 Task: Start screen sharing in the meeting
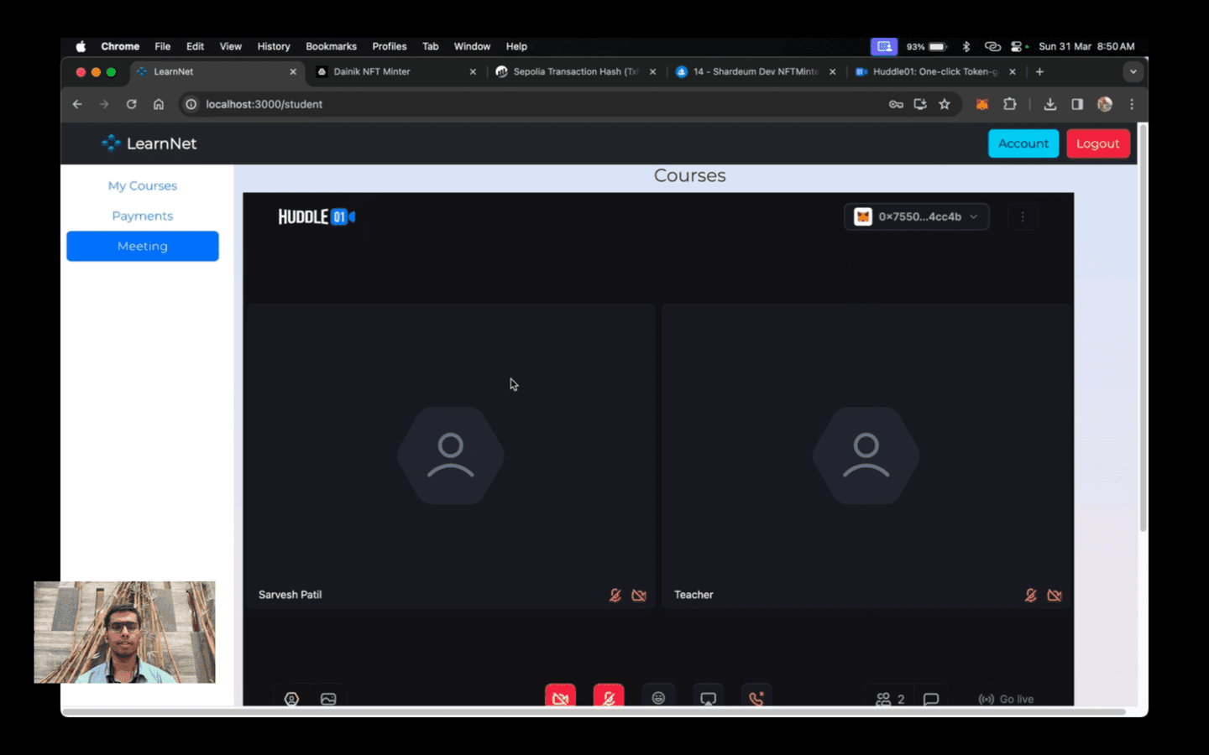[x=709, y=697]
